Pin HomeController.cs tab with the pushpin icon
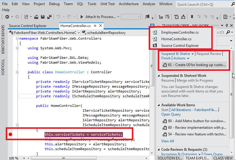This screenshot has width=236, height=160. pyautogui.click(x=95, y=26)
